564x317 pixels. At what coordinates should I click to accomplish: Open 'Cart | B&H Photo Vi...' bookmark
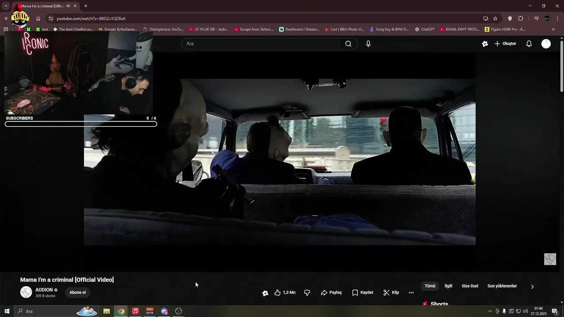[x=344, y=29]
